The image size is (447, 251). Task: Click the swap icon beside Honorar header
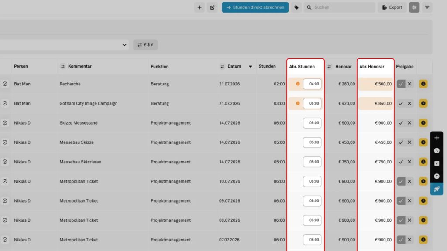329,67
